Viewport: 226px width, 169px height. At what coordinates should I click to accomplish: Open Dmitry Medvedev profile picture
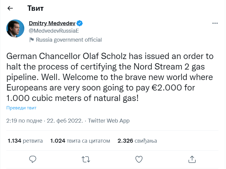tap(16, 29)
